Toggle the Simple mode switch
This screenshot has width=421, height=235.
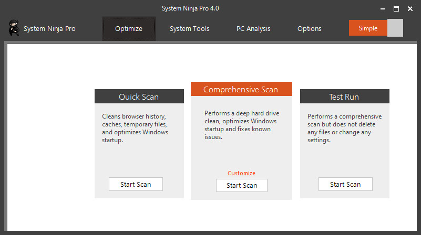point(376,28)
